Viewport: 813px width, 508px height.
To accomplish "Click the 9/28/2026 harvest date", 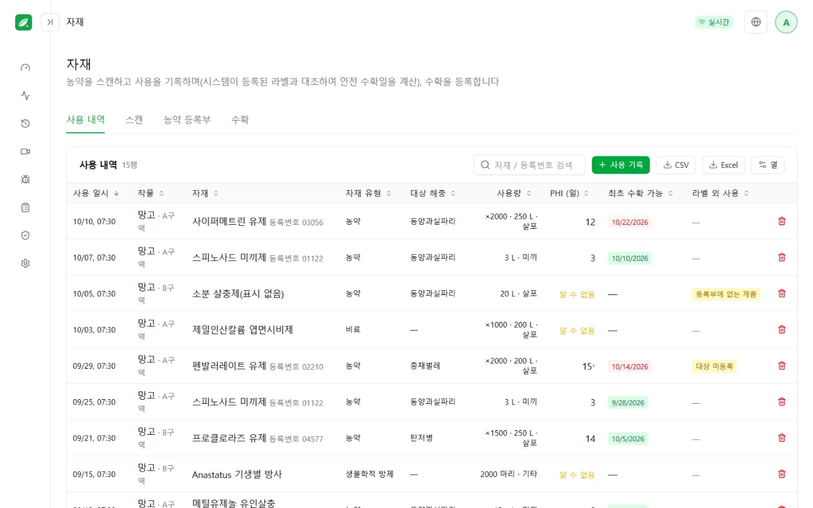I will [628, 403].
